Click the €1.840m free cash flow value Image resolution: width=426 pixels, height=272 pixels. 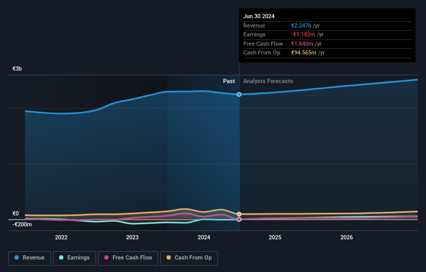(x=302, y=44)
